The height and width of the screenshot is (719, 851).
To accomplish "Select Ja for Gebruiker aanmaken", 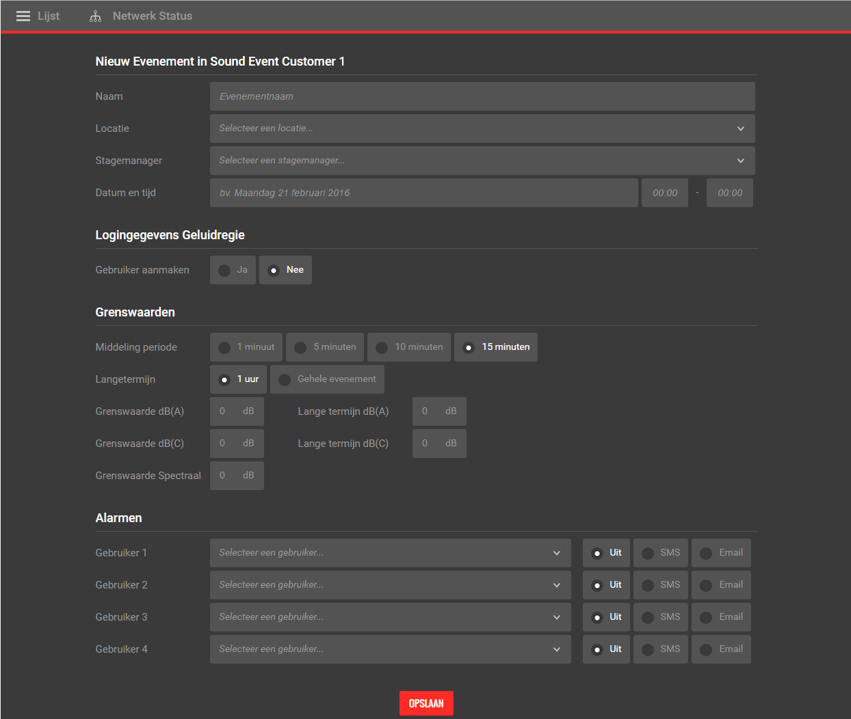I will point(233,270).
